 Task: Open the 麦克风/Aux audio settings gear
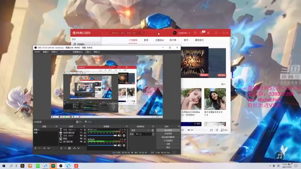124,136
